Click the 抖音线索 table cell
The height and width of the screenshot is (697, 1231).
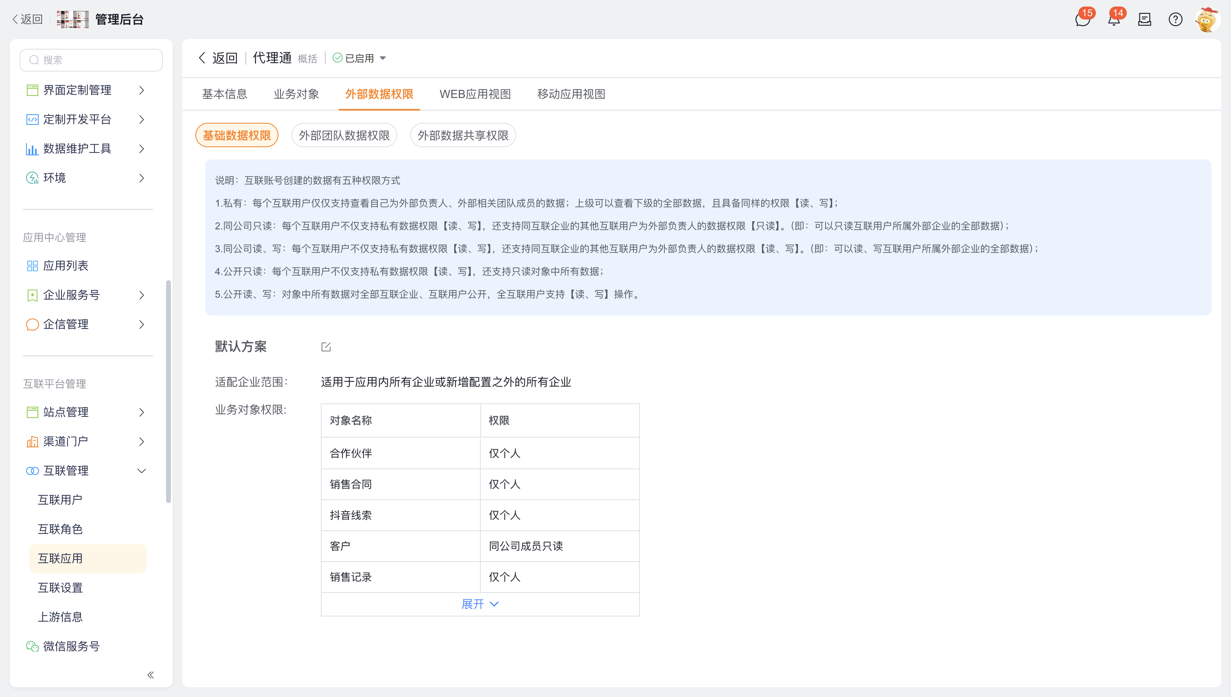point(401,516)
